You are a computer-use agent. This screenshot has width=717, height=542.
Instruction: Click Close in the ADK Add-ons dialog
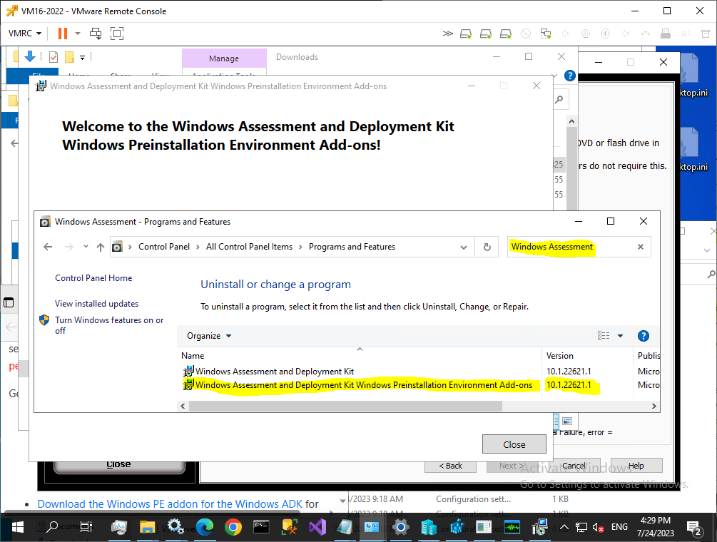(514, 444)
